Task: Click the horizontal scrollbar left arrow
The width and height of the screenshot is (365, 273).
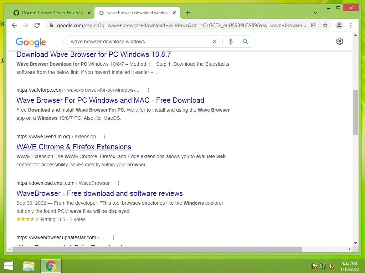Action: coord(9,249)
